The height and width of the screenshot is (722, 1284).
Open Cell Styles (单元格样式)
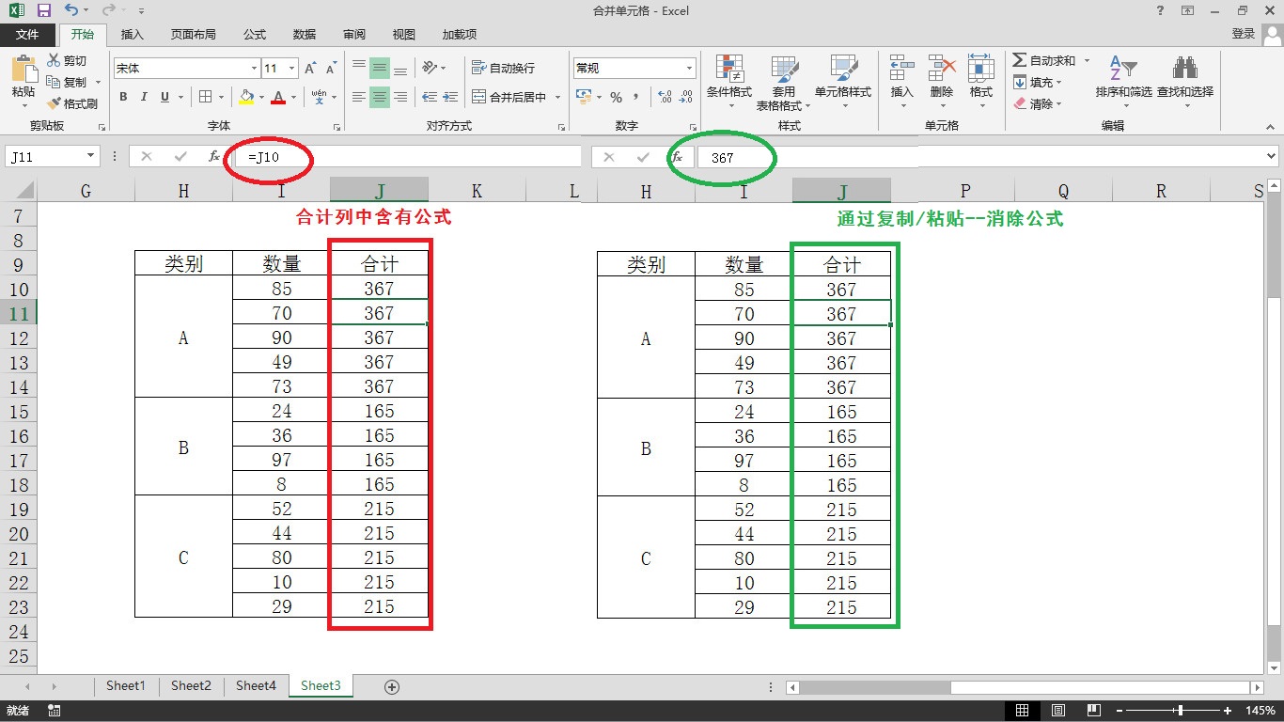pyautogui.click(x=843, y=82)
